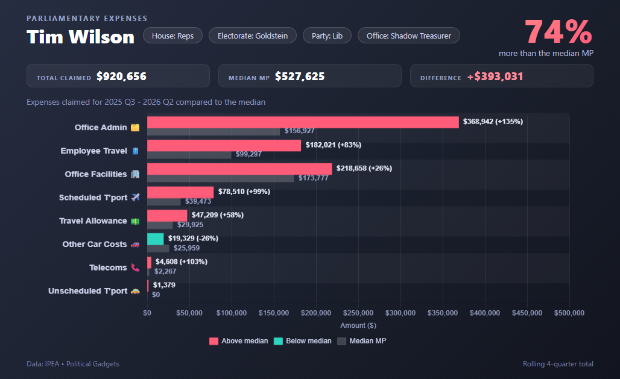The height and width of the screenshot is (379, 620).
Task: Click the "Rolling 4-quarter total" footer note
Action: tap(558, 364)
